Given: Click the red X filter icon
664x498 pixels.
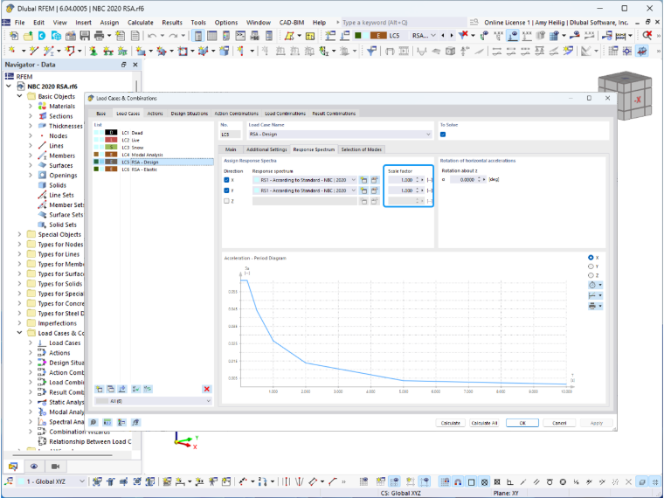Looking at the screenshot, I should [464, 36].
